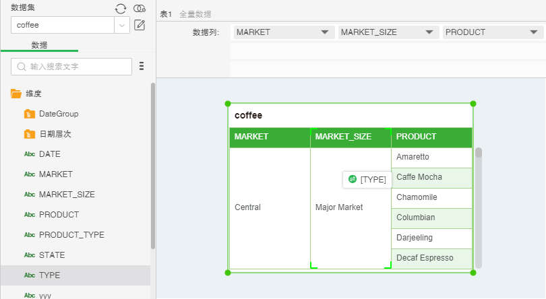
Task: Open the three-dot options menu beside search
Action: [142, 66]
